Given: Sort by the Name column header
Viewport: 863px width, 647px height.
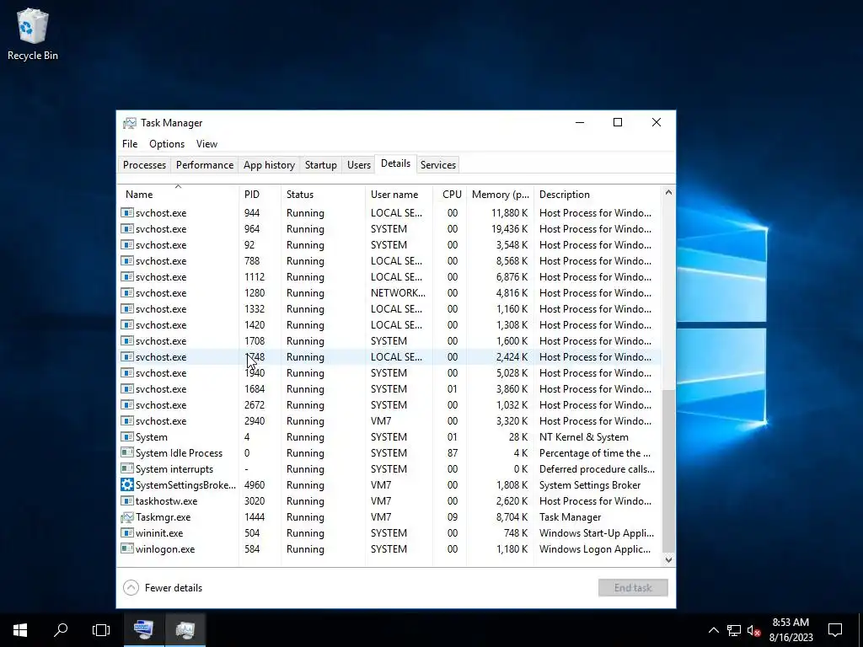Looking at the screenshot, I should click(x=178, y=195).
